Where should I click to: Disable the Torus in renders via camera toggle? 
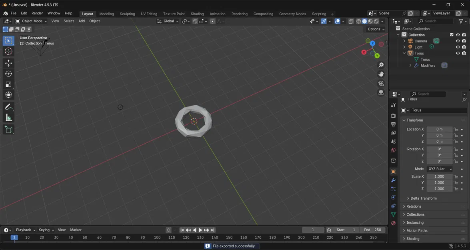pyautogui.click(x=464, y=53)
